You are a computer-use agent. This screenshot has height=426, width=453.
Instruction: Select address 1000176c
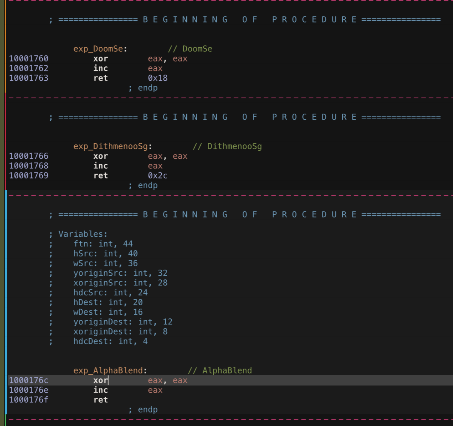(x=28, y=380)
